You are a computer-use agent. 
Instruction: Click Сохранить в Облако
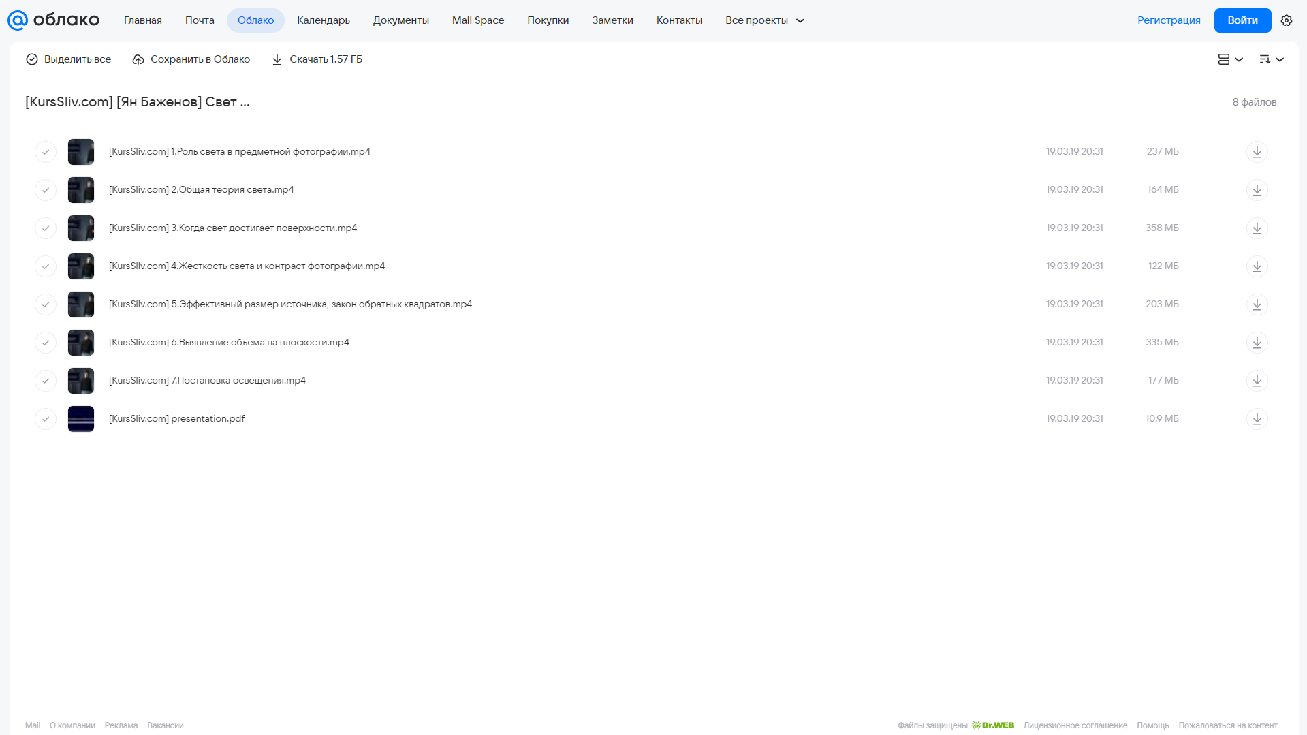coord(191,59)
